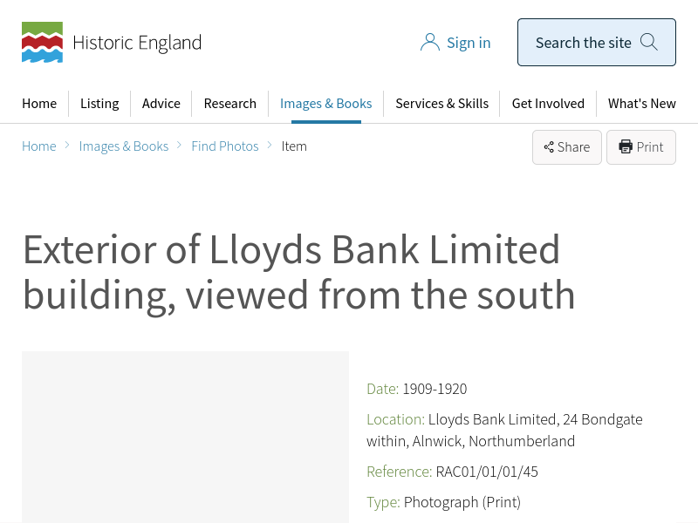Open the Home navigation menu item
Viewport: 698px width, 523px height.
click(x=39, y=104)
